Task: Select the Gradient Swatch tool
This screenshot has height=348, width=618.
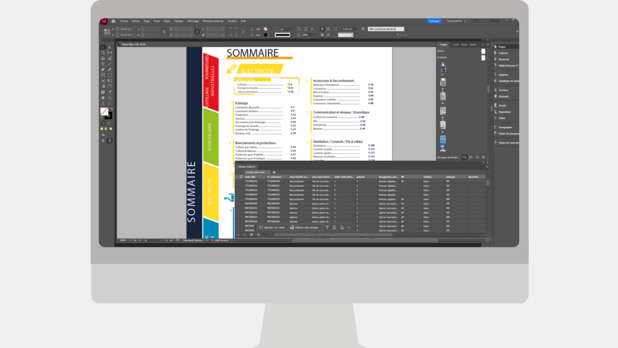Action: coord(103,86)
